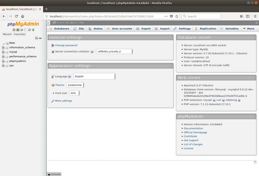Switch to the Status tab

pyautogui.click(x=95, y=29)
